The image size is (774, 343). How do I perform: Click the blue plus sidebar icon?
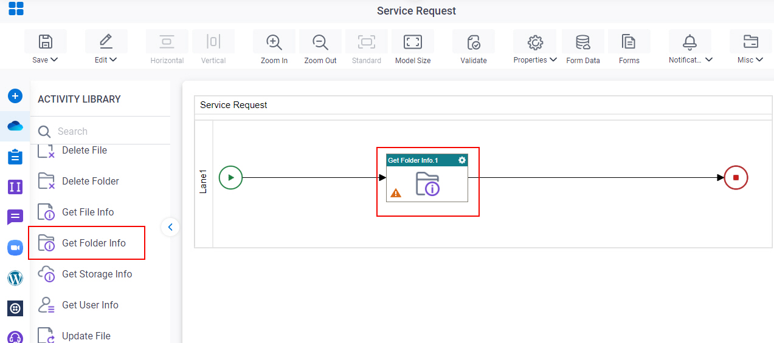tap(15, 96)
